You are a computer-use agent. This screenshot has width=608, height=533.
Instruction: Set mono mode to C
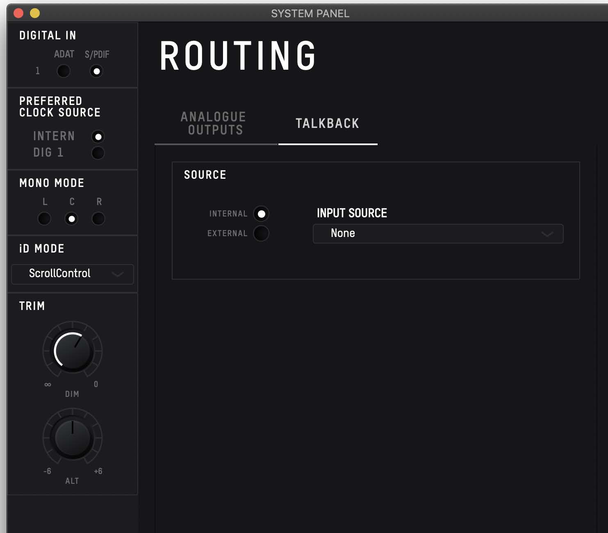[x=71, y=219]
